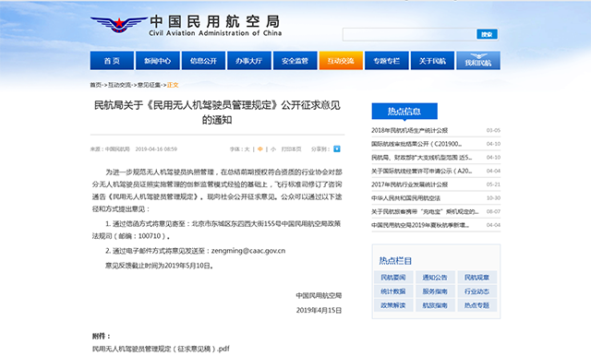The width and height of the screenshot is (591, 356).
Task: Click the 打印本页 print link
Action: pos(292,149)
